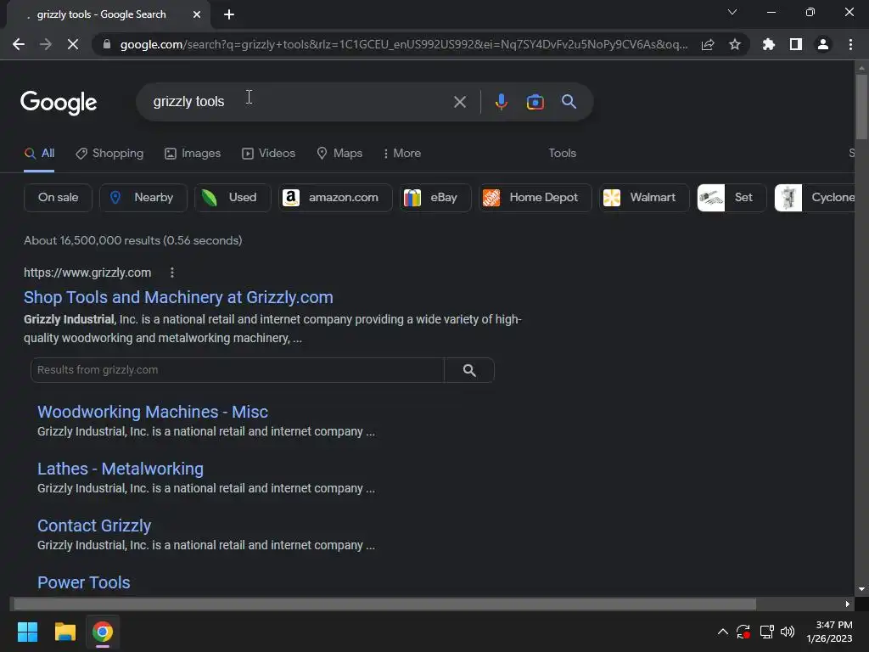The height and width of the screenshot is (652, 869).
Task: Open the Chrome profile icon
Action: click(x=823, y=44)
